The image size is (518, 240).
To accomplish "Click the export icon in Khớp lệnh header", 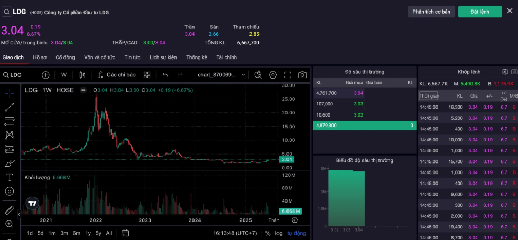I will [x=505, y=72].
